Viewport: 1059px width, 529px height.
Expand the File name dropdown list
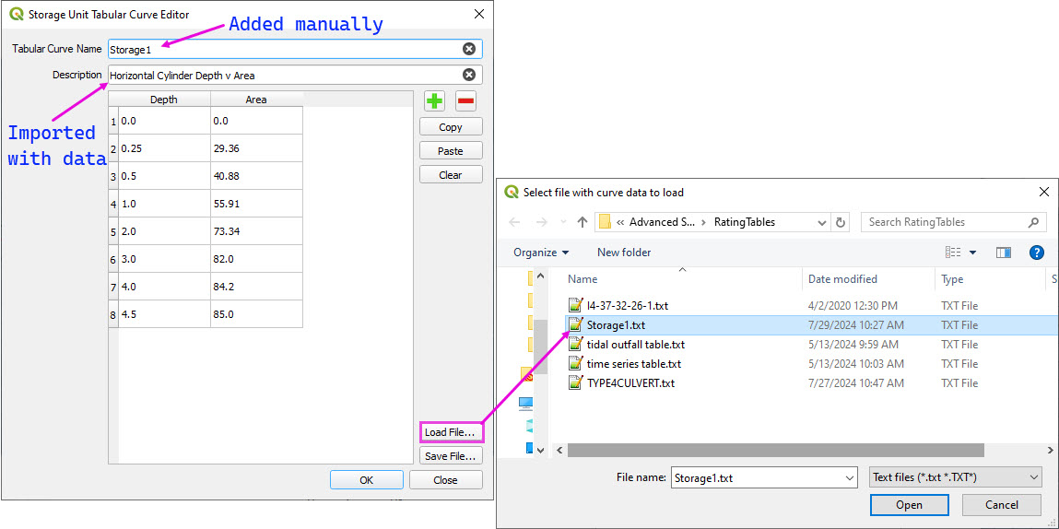[x=849, y=477]
